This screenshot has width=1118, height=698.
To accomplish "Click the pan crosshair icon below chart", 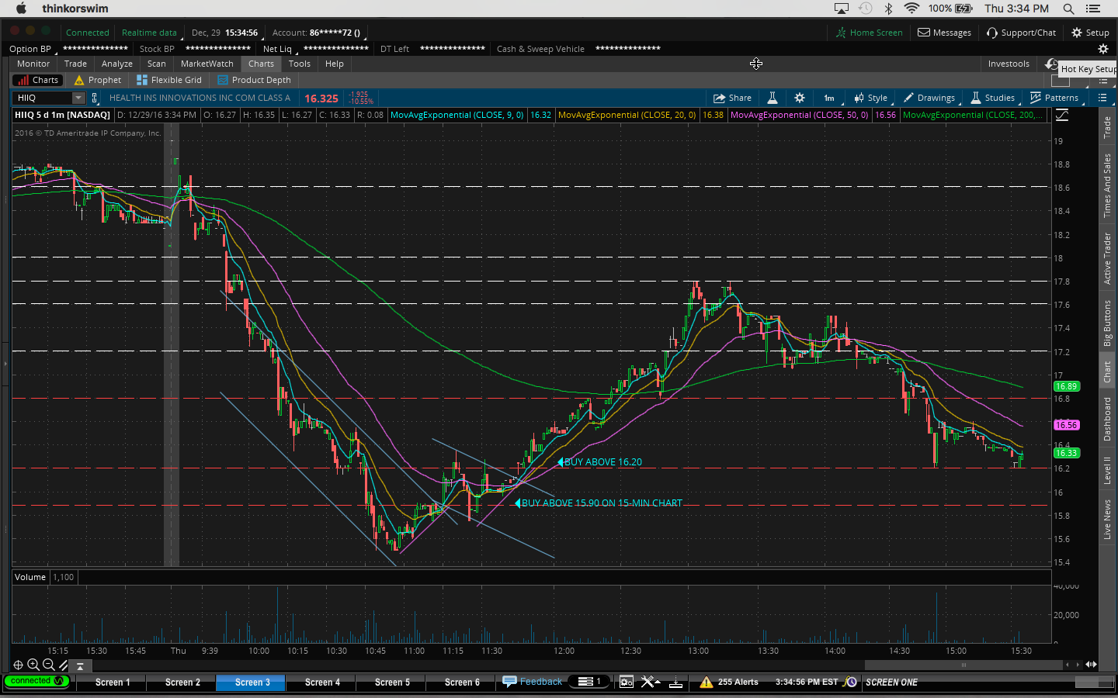I will 18,665.
